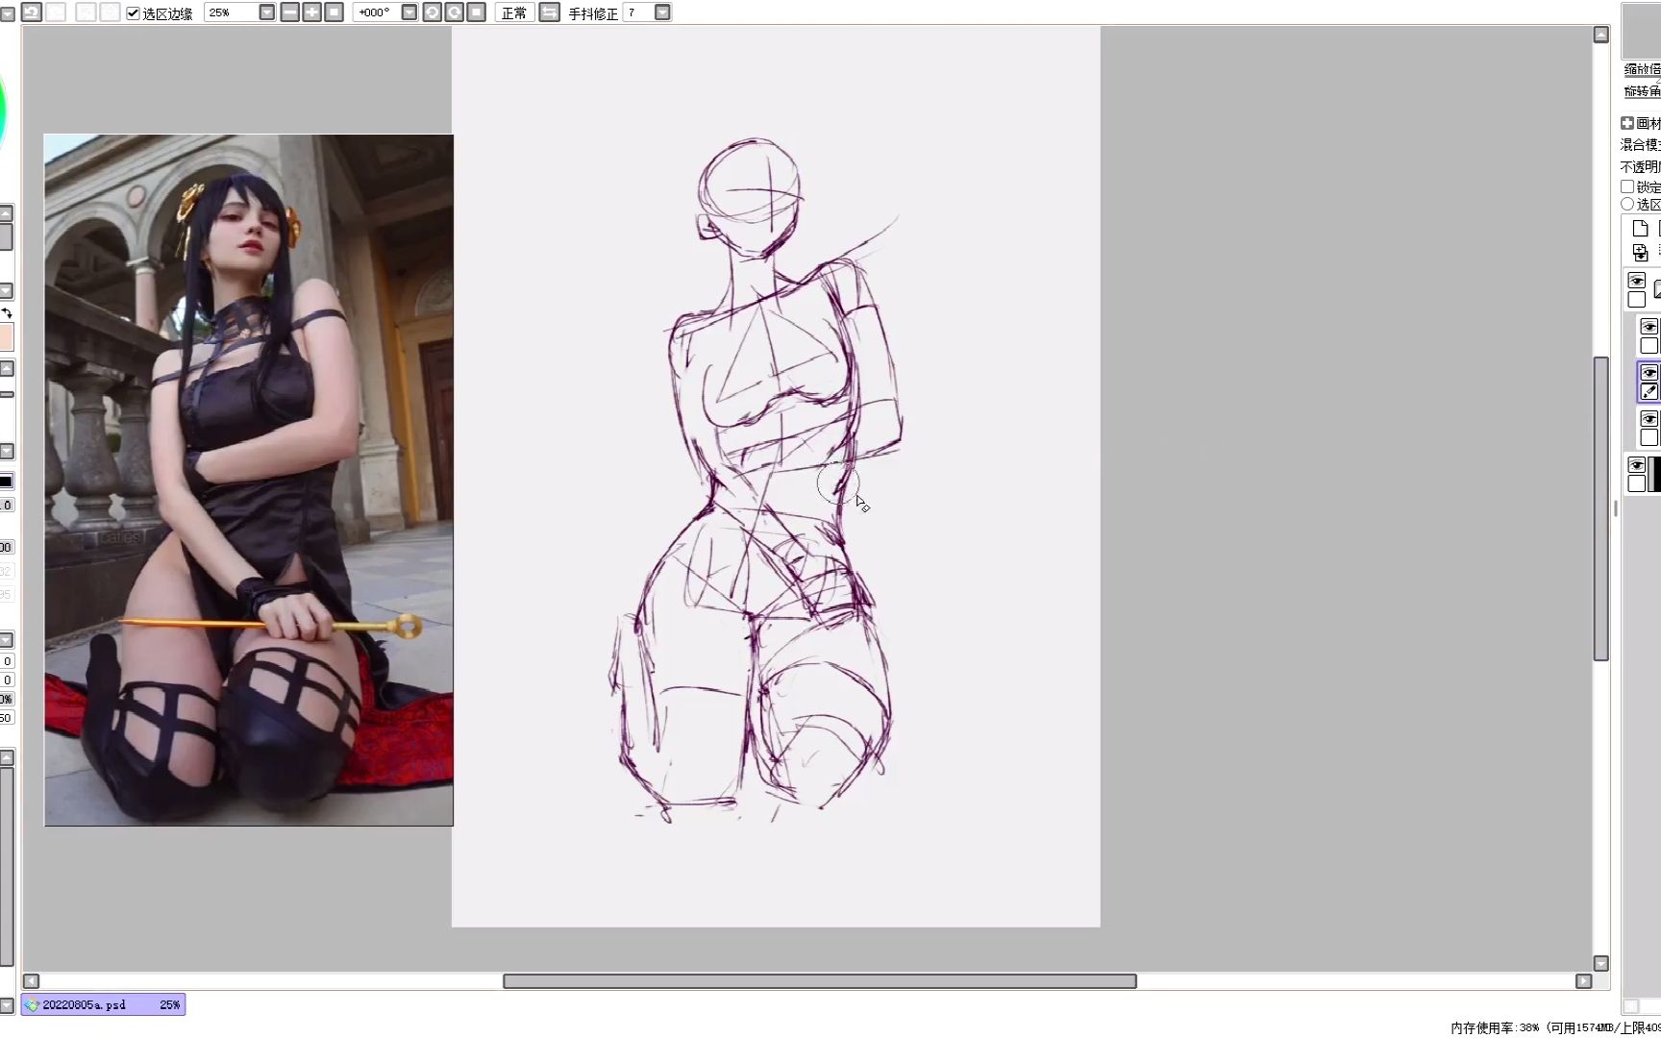Select the 选区 radio button
Screen dimensions: 1661x1038
pos(1627,204)
